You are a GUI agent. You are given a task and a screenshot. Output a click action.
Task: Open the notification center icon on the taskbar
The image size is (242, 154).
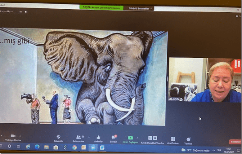(239, 151)
